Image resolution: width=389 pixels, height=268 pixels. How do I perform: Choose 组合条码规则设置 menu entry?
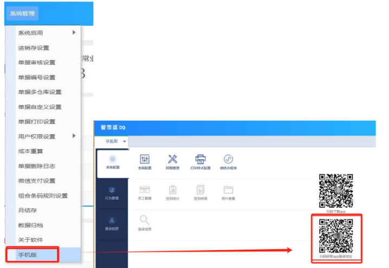click(x=43, y=195)
